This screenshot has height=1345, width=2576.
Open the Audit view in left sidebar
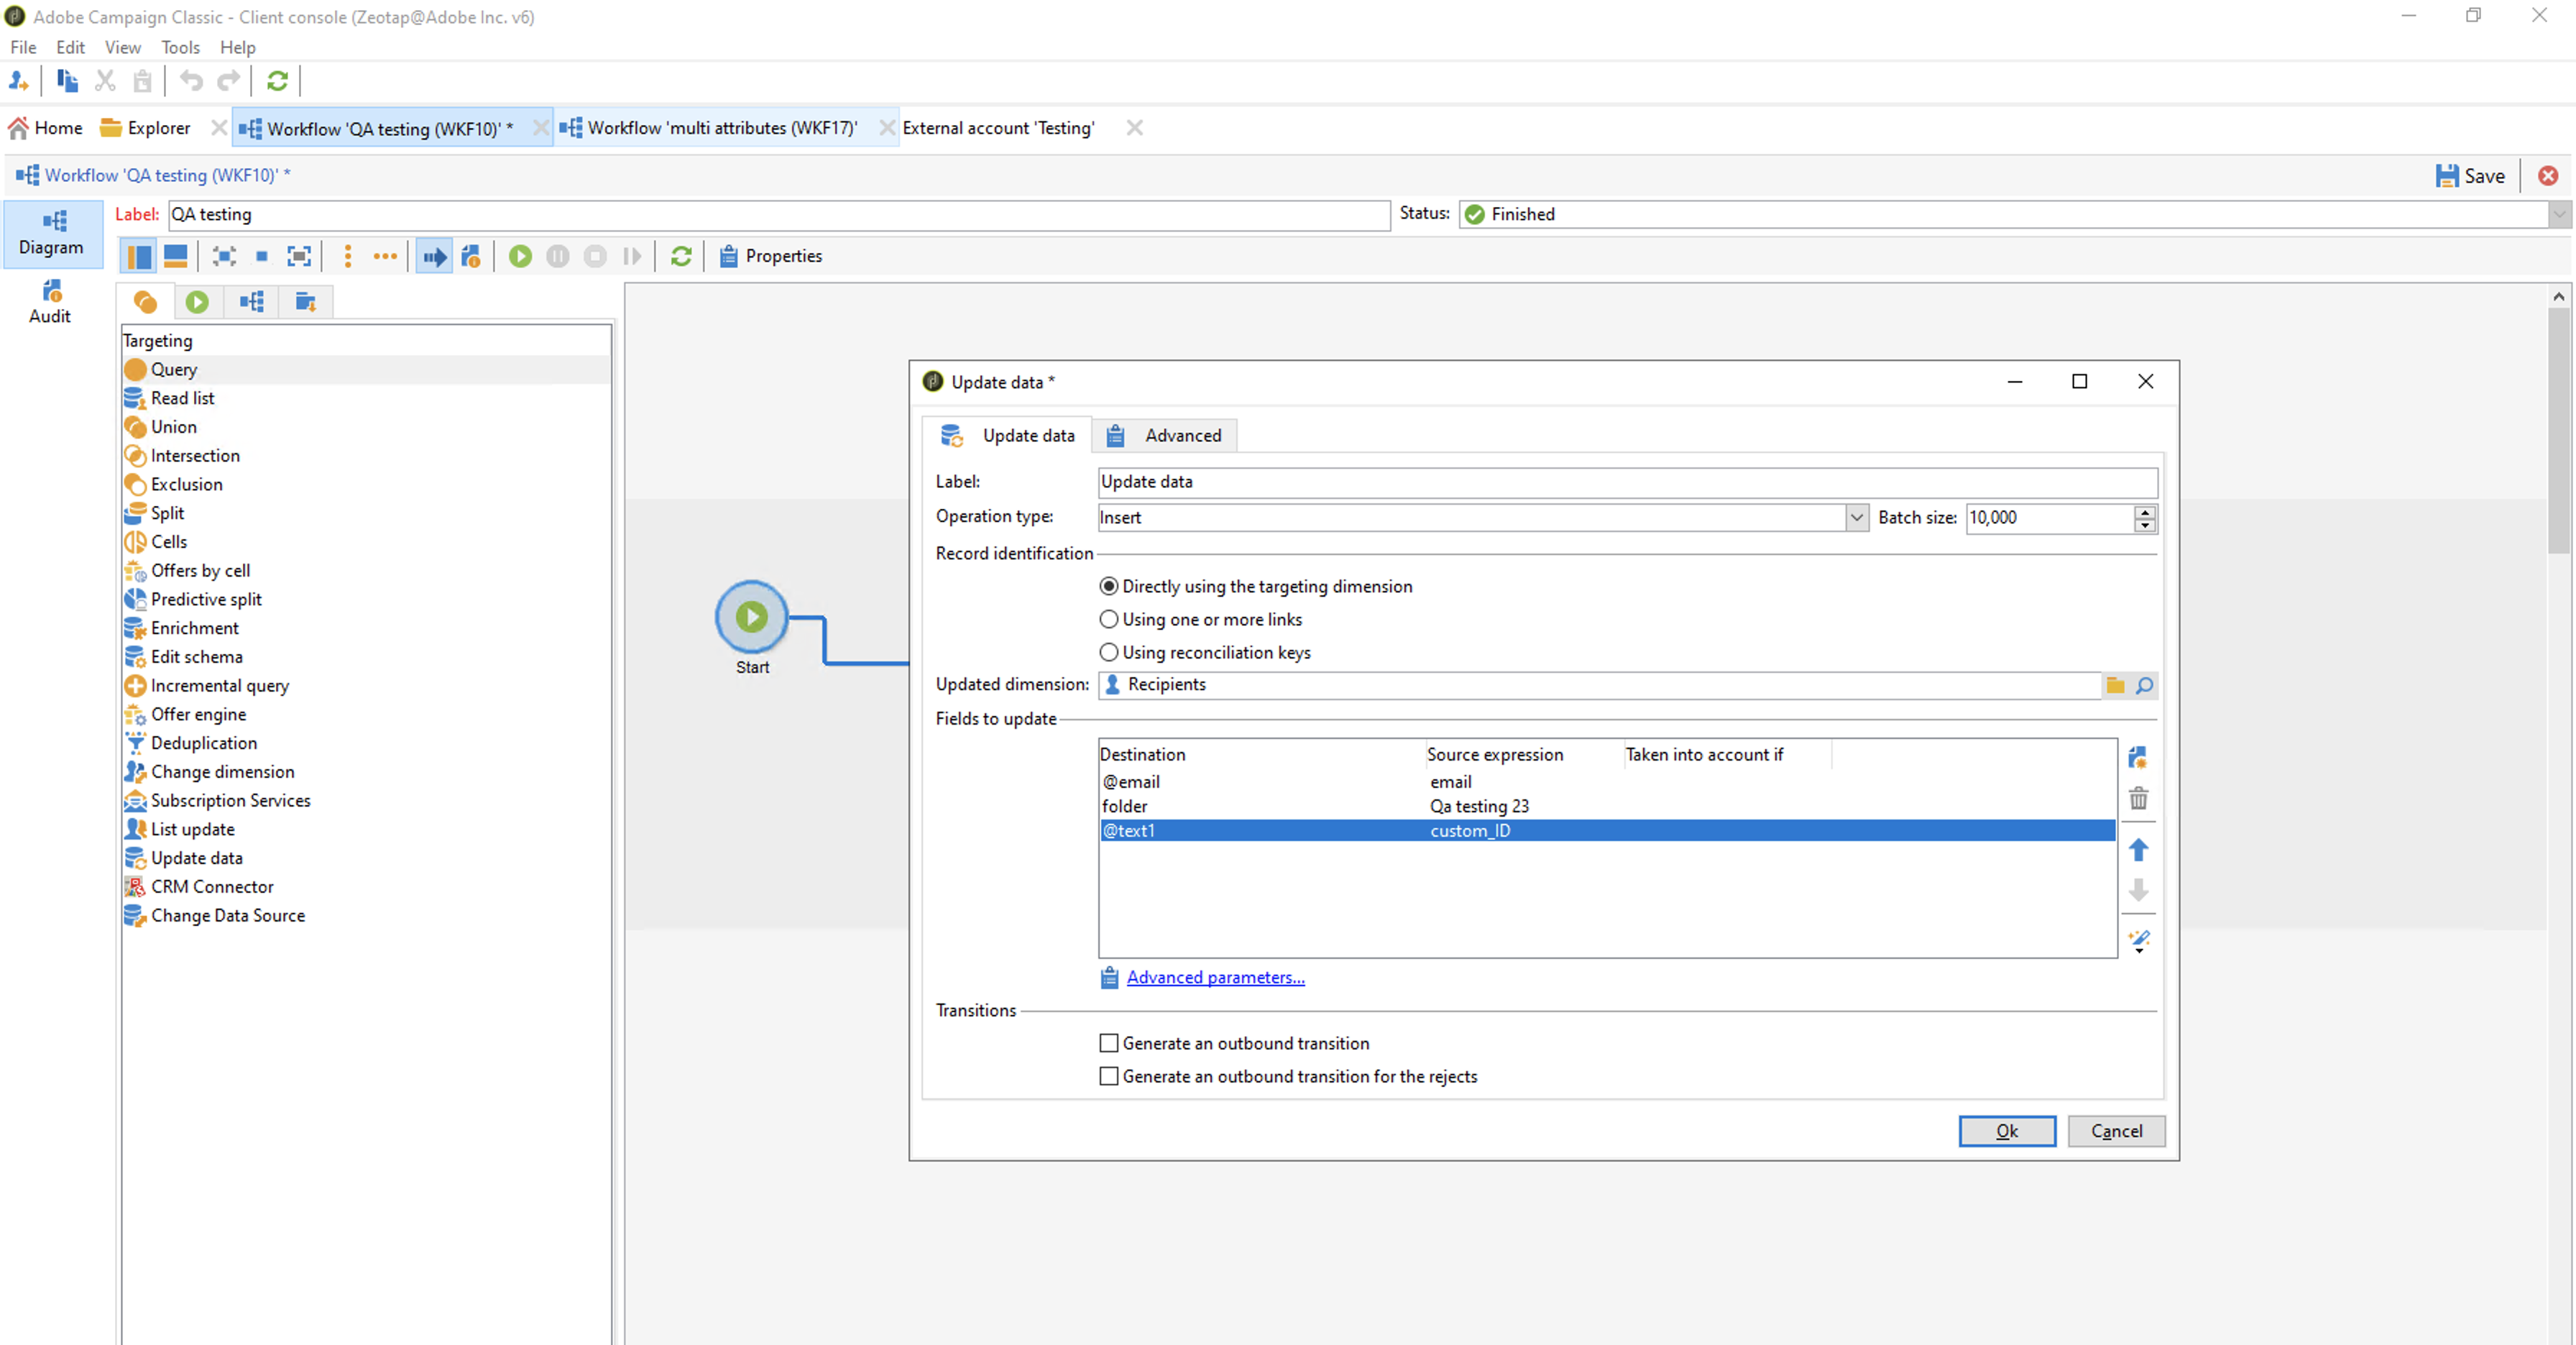(x=50, y=302)
